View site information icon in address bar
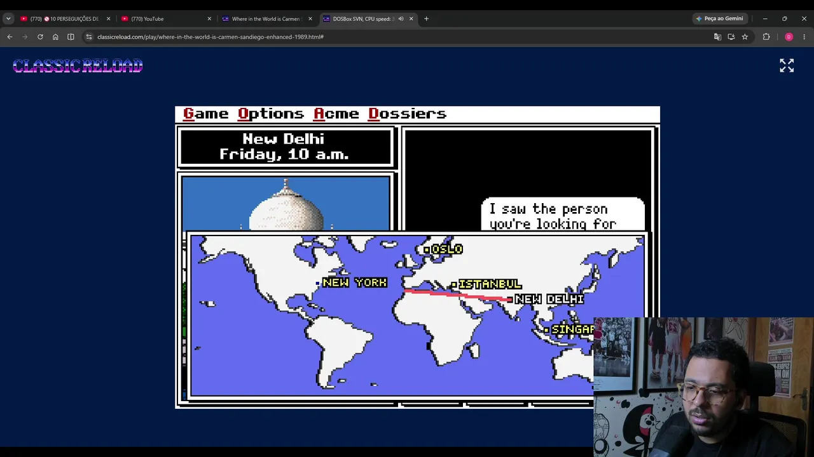The height and width of the screenshot is (457, 814). pos(89,37)
